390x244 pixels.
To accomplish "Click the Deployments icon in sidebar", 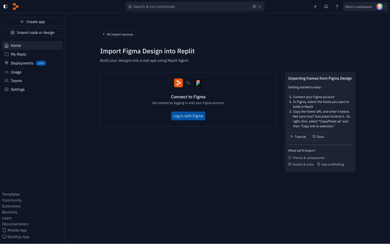I will 6,63.
